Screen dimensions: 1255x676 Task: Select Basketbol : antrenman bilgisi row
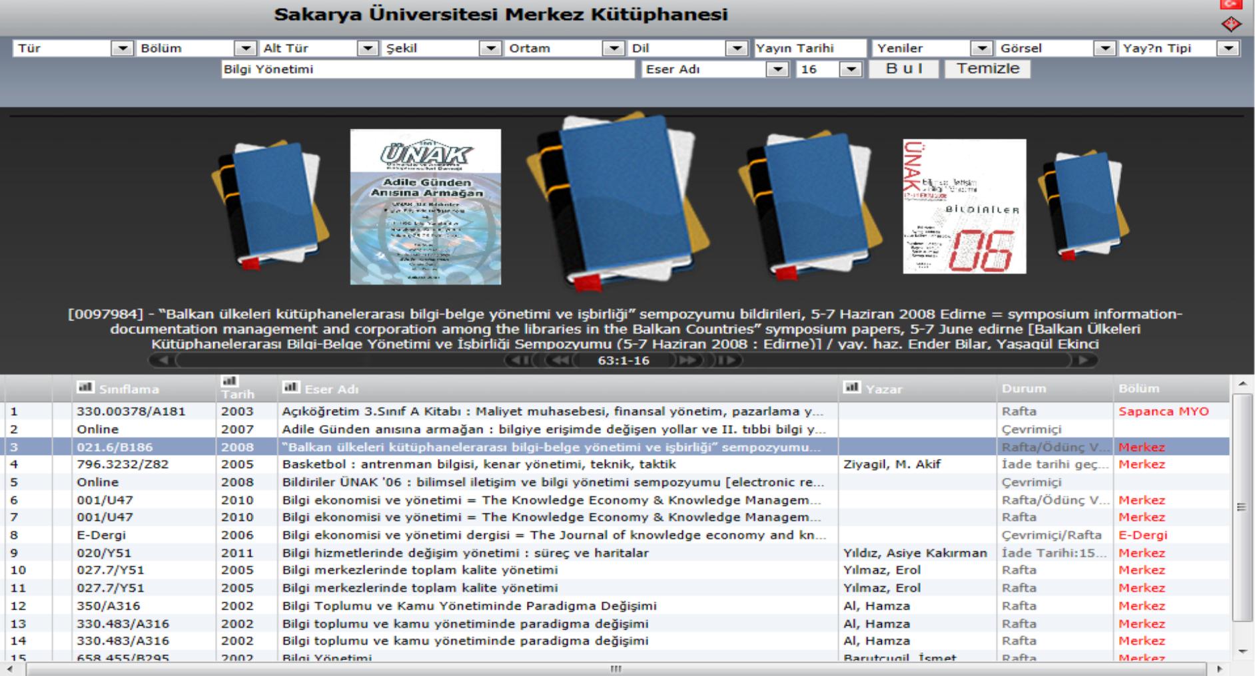pyautogui.click(x=616, y=464)
